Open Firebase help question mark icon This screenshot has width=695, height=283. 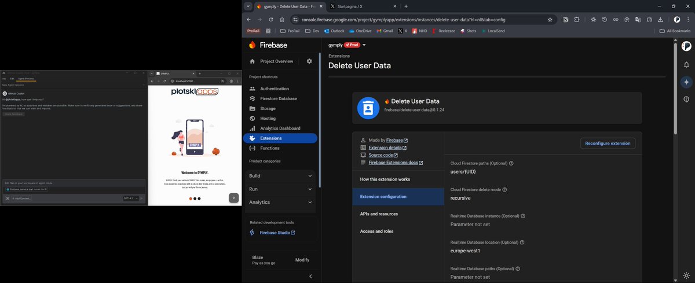pos(686,99)
